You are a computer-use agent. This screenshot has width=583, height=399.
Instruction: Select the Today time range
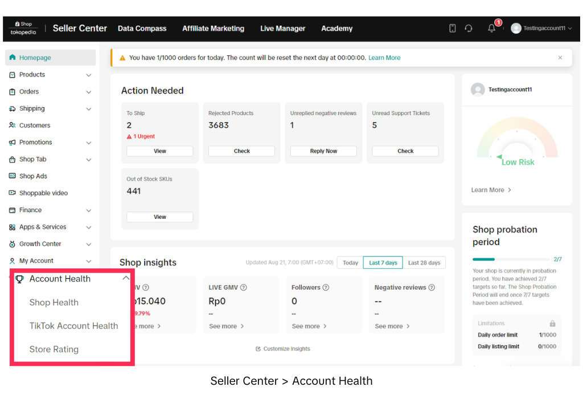[350, 263]
